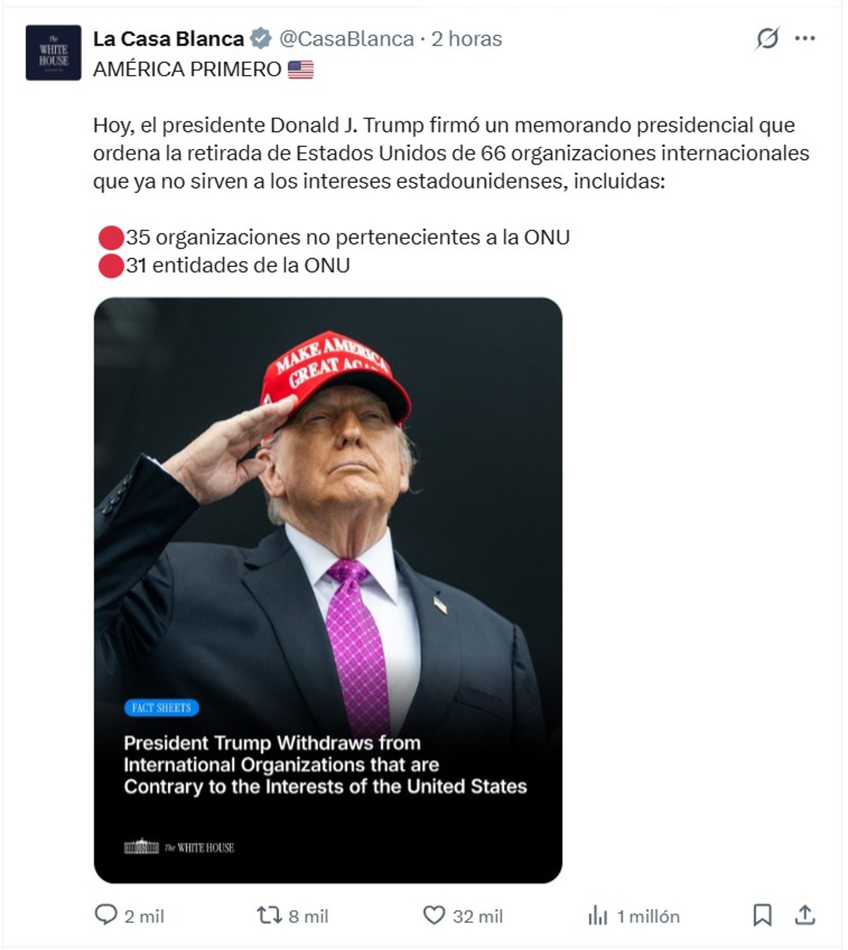
Task: Repost using the retweet arrows icon
Action: pos(269,915)
